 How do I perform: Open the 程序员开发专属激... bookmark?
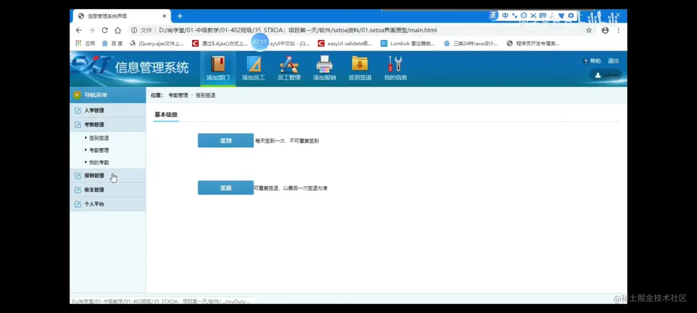click(533, 43)
